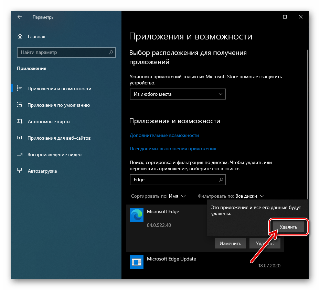The image size is (320, 290).
Task: Click the Приложения sidebar heading
Action: click(x=31, y=68)
